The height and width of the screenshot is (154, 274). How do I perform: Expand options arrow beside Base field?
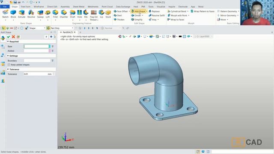[53, 46]
